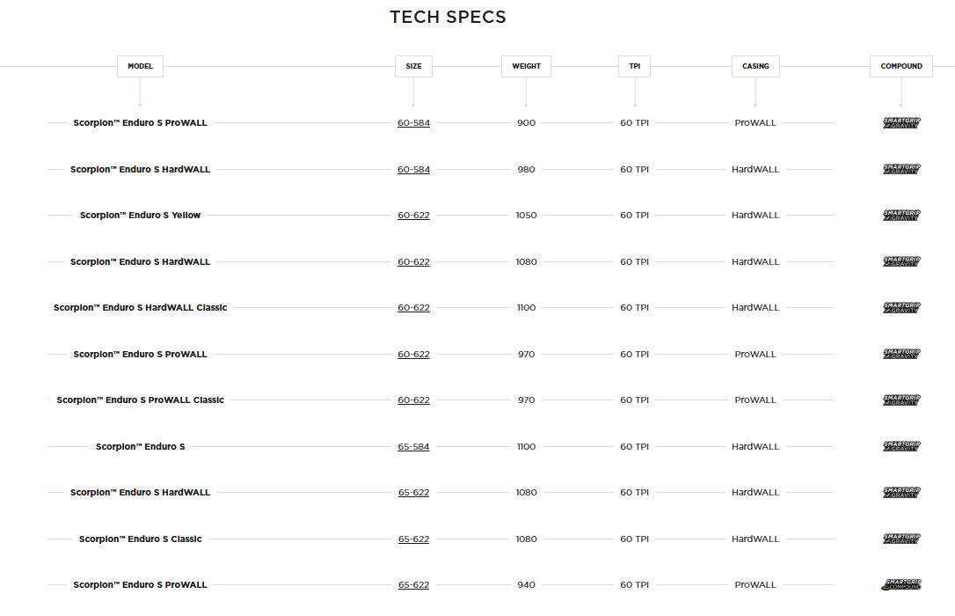
Task: Click the MODEL column header
Action: (x=140, y=66)
